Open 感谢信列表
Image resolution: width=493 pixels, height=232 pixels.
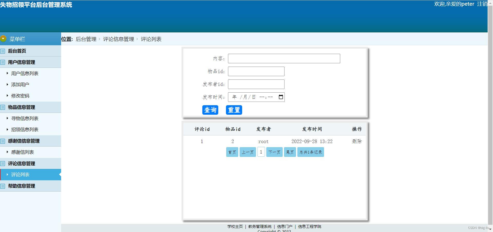click(x=22, y=152)
